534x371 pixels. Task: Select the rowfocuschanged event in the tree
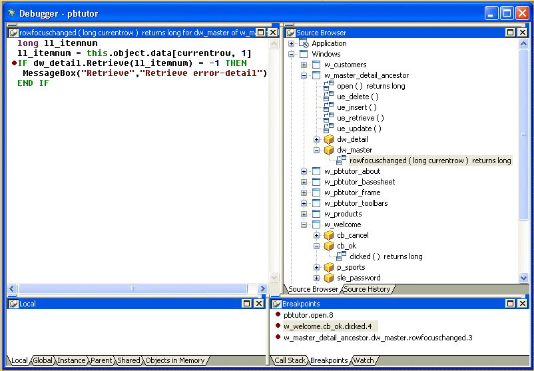[431, 161]
